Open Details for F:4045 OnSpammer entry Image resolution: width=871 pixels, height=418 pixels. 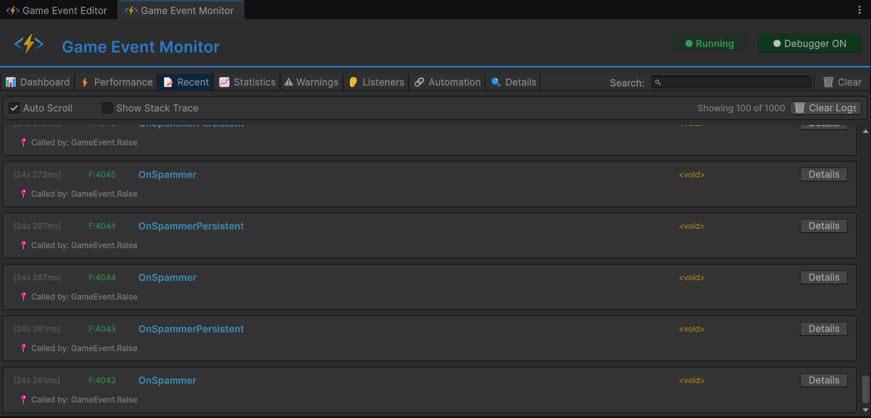point(823,175)
